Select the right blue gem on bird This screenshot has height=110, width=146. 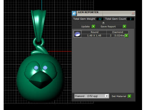pyautogui.click(x=45, y=68)
